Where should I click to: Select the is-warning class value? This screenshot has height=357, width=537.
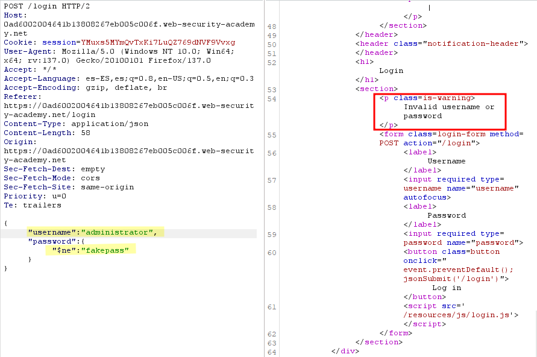coord(447,98)
